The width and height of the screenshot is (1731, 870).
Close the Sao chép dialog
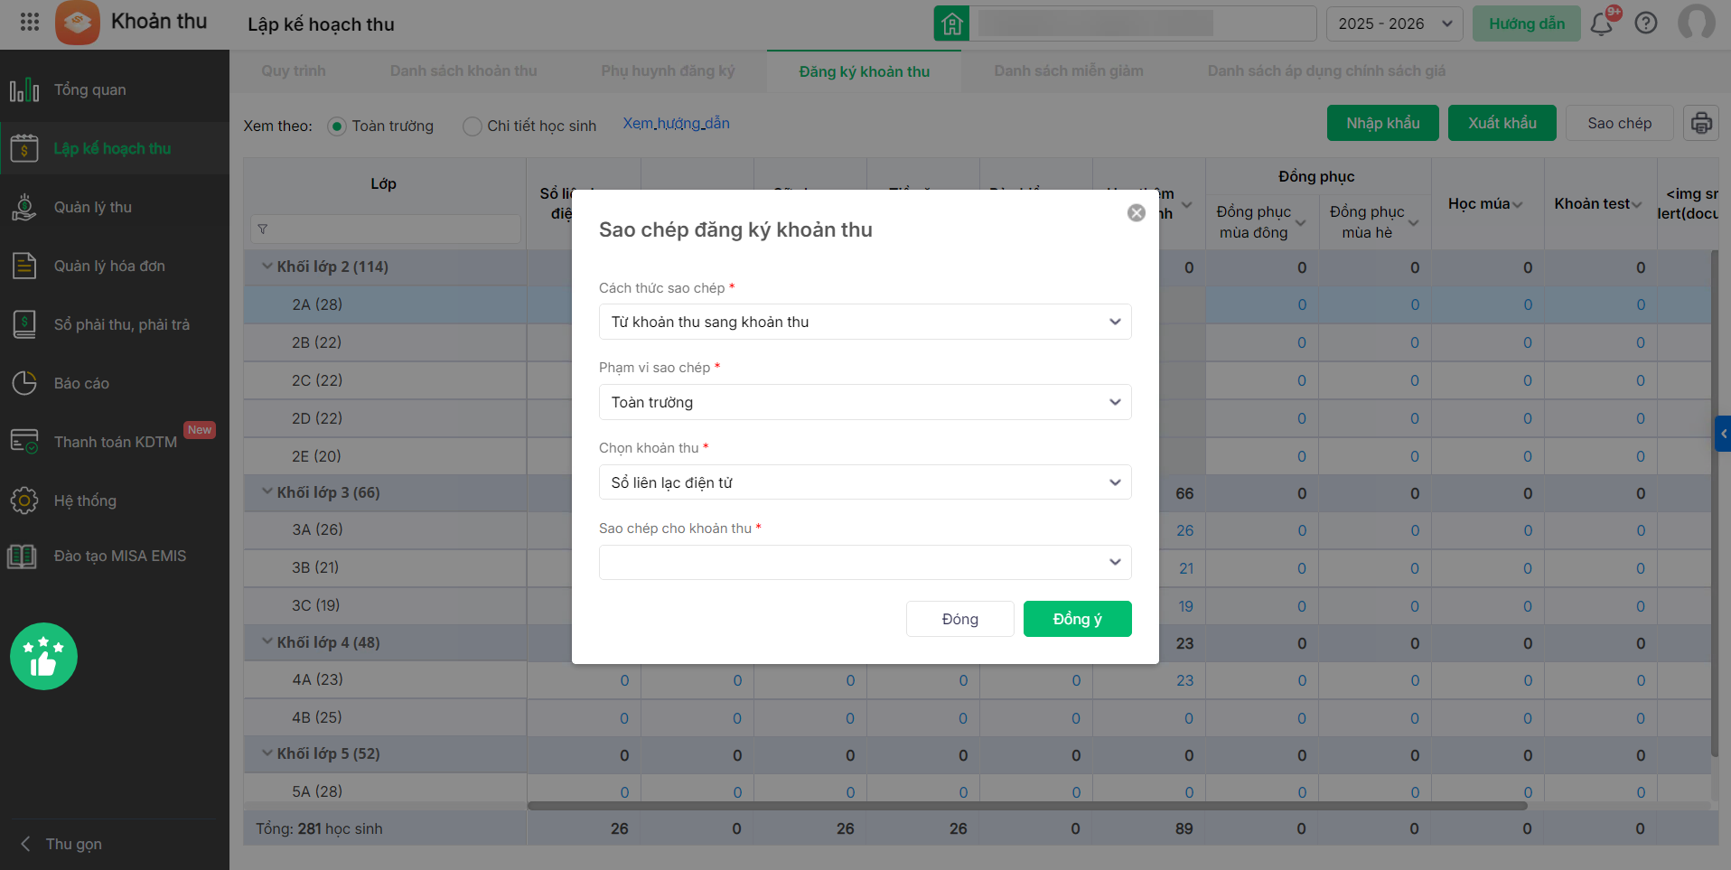[1137, 212]
